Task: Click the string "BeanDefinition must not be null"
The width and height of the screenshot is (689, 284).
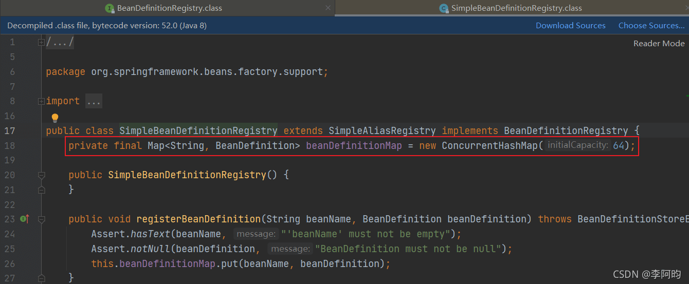Action: point(407,249)
